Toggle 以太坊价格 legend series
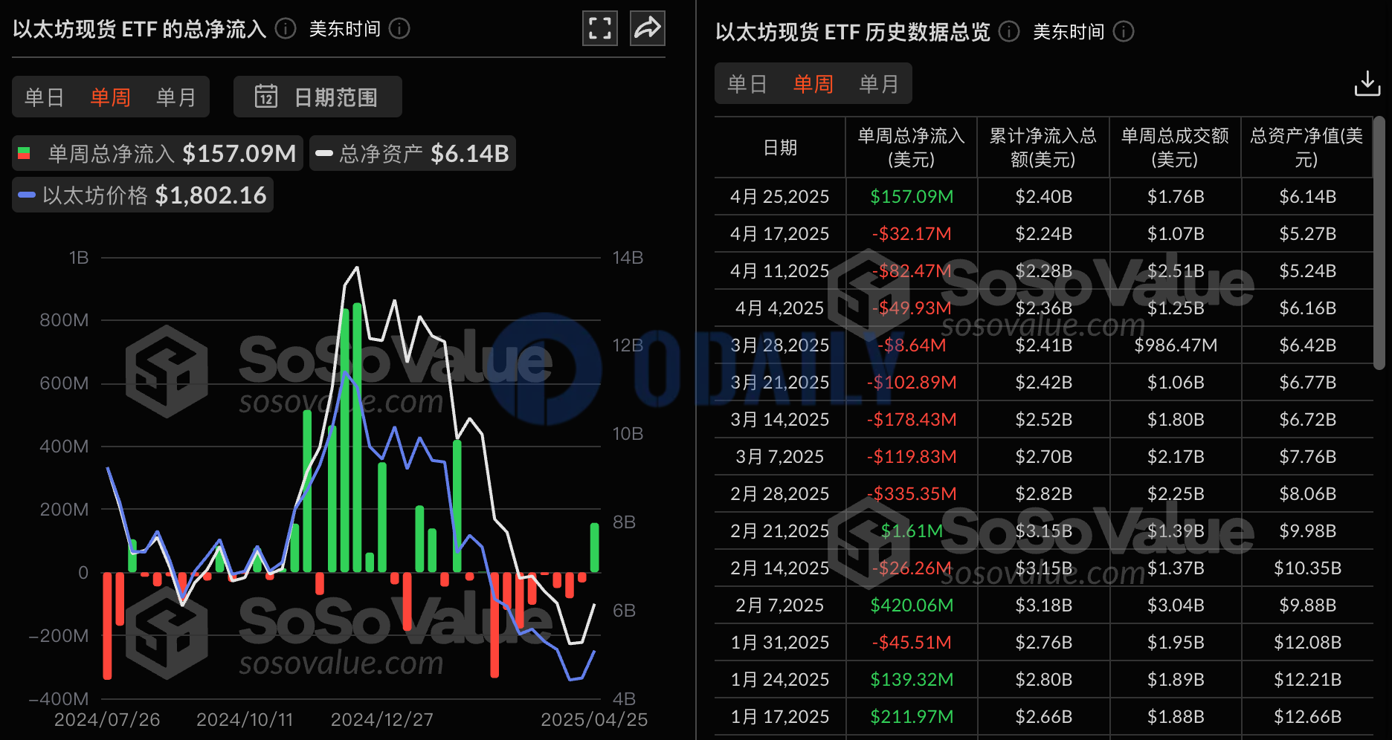Viewport: 1392px width, 740px height. (143, 195)
